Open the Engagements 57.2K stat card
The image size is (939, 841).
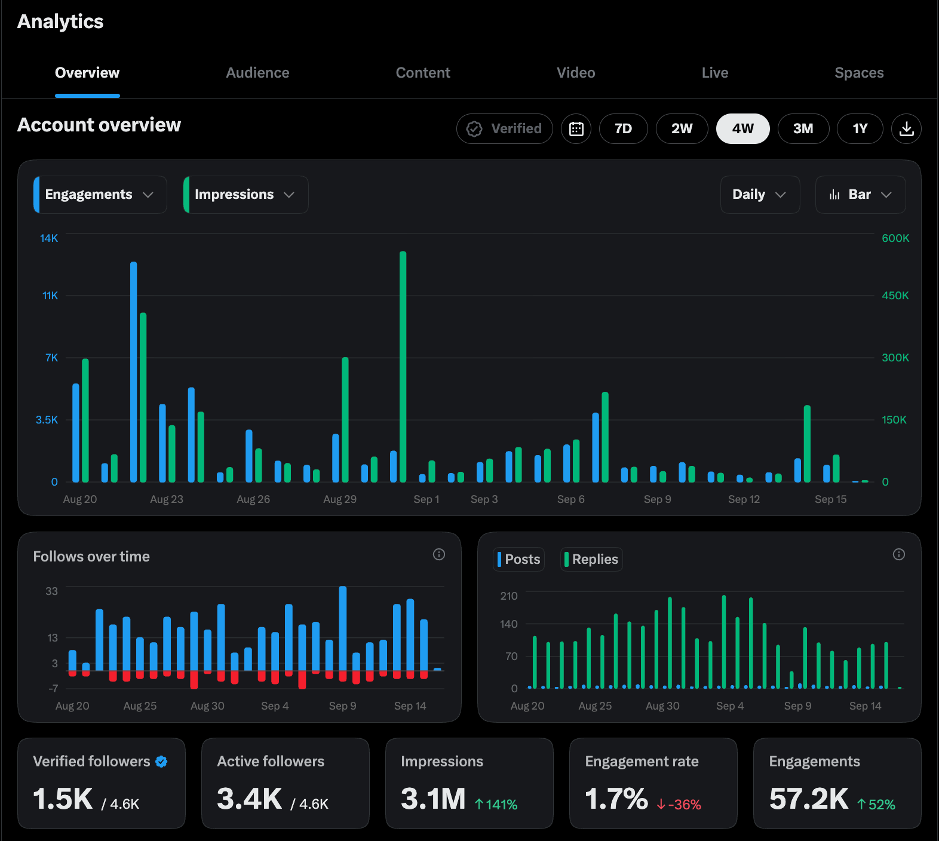tap(837, 783)
